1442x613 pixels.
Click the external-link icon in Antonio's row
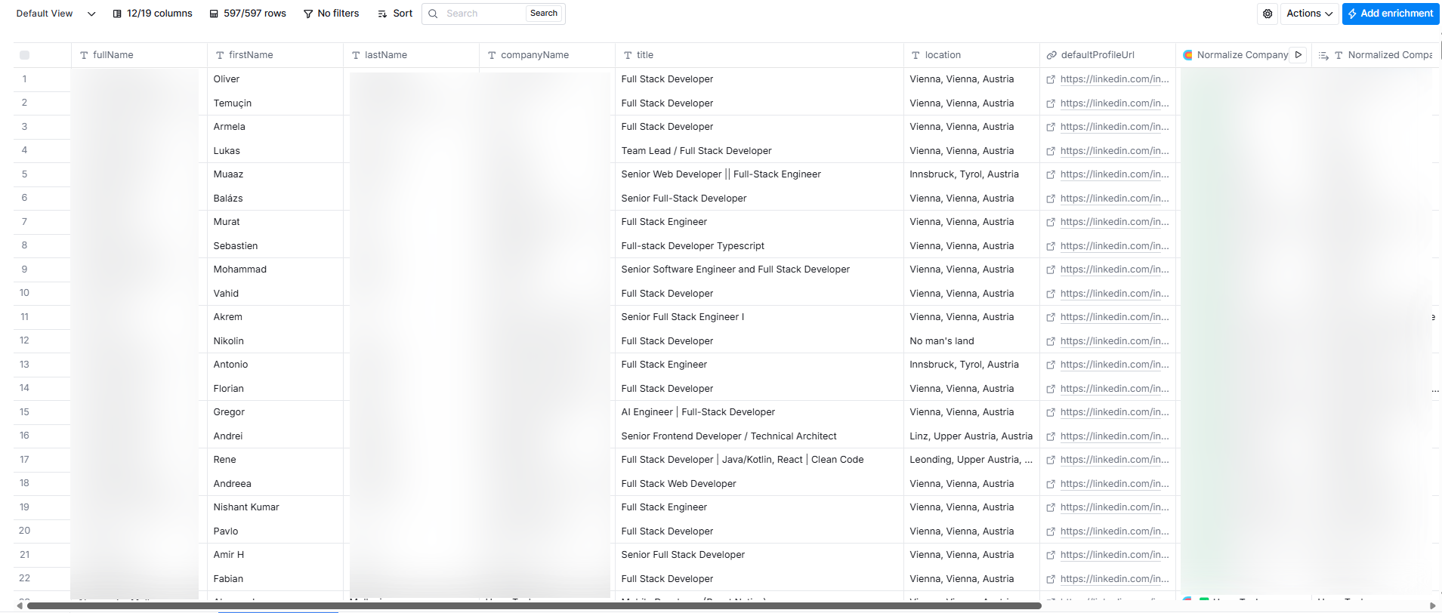coord(1051,365)
